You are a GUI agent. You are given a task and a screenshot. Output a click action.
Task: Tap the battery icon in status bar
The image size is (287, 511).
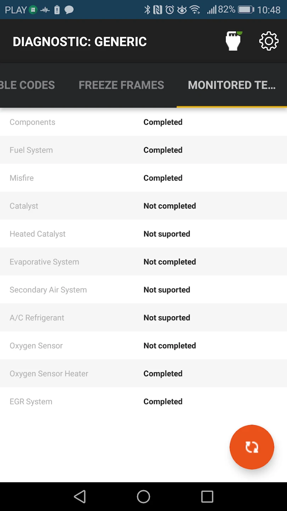click(x=246, y=10)
